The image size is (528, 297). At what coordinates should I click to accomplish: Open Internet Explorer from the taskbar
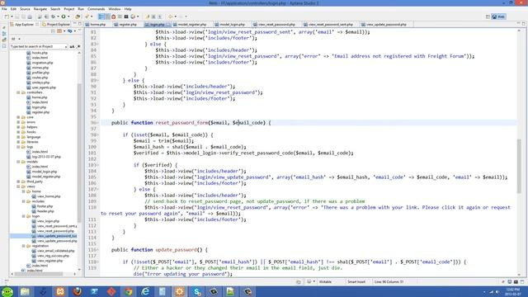pyautogui.click(x=145, y=291)
